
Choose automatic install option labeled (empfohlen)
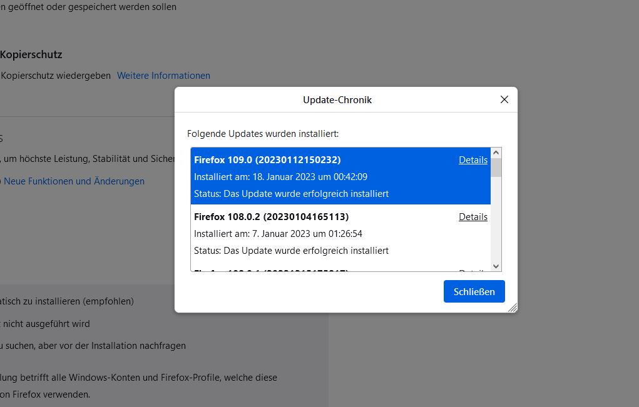click(67, 301)
